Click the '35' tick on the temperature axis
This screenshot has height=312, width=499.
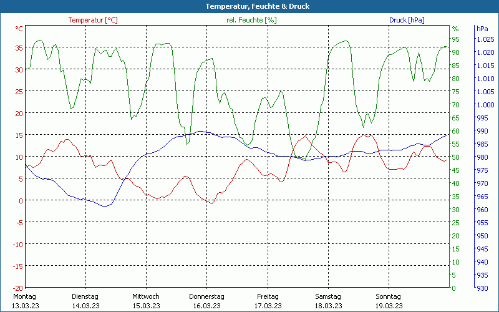tap(19, 48)
